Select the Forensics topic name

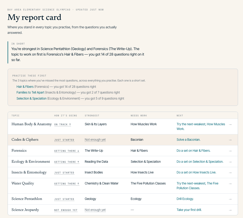[x=19, y=150]
